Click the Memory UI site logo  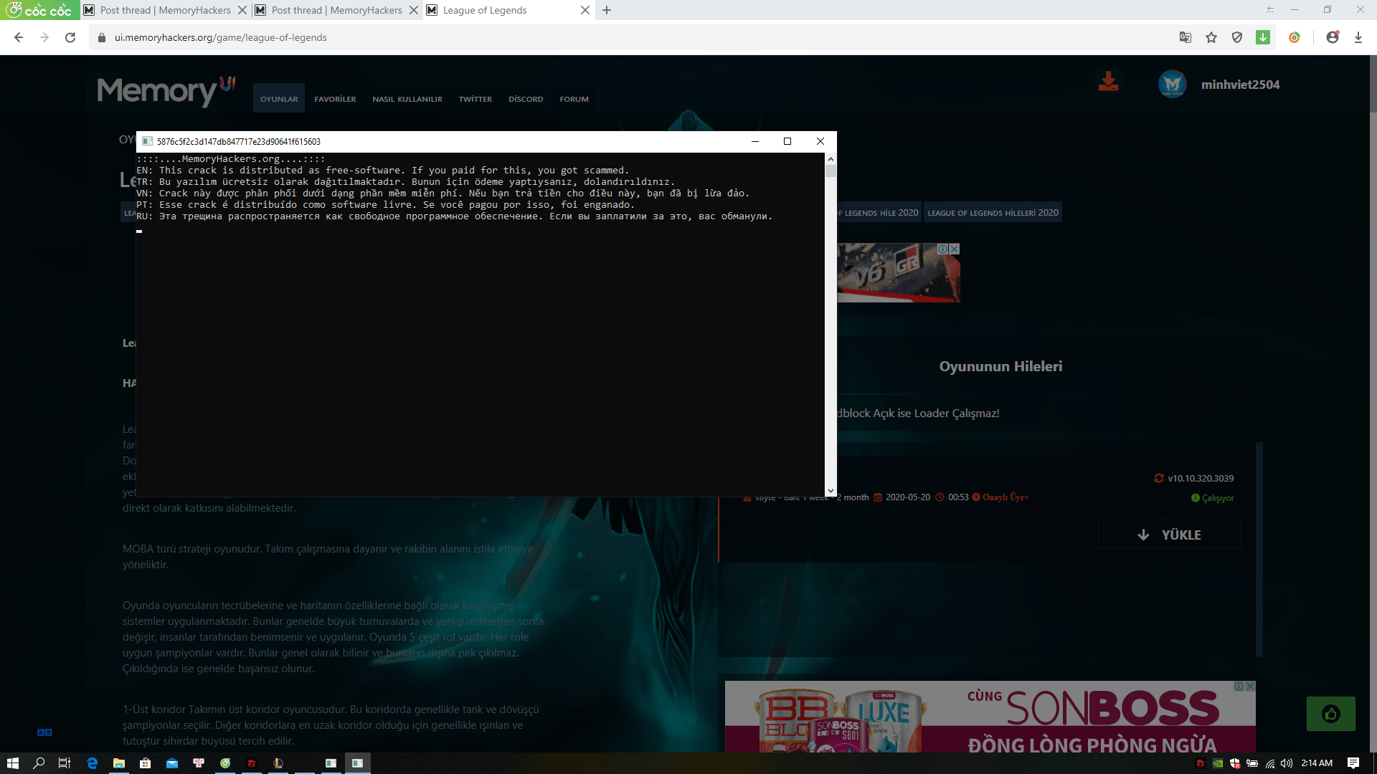166,90
